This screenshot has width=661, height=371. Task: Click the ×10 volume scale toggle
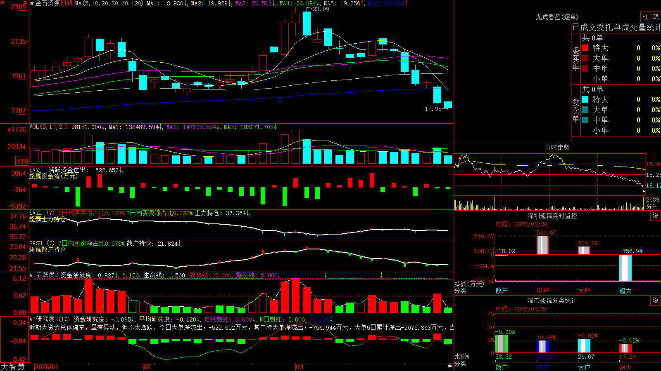click(22, 161)
